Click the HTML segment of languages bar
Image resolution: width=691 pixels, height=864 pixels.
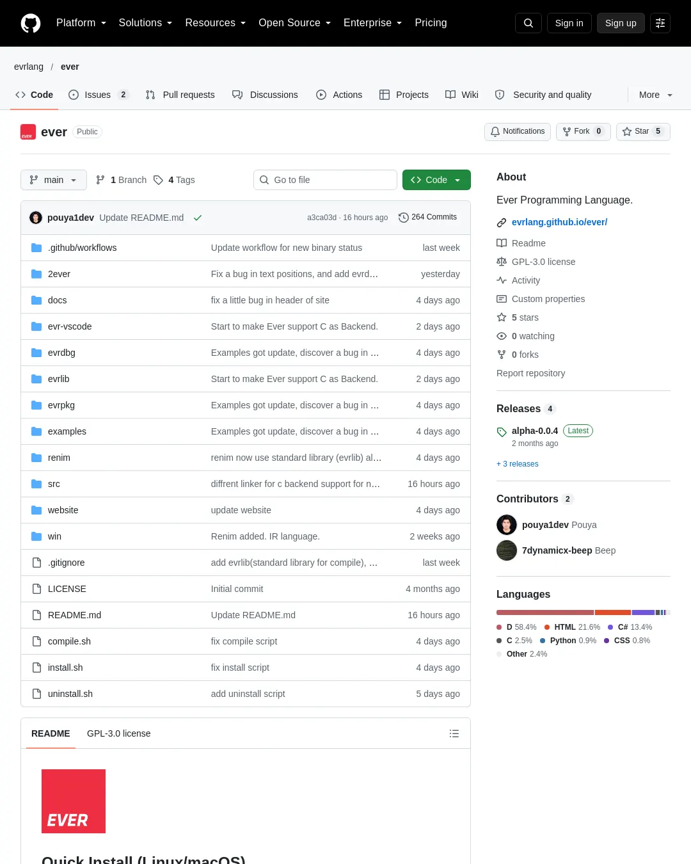613,612
